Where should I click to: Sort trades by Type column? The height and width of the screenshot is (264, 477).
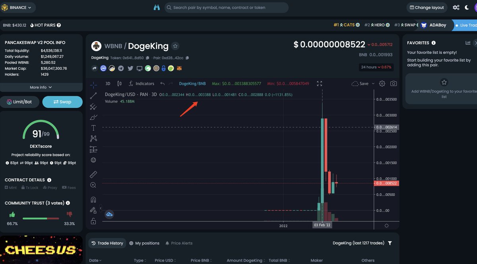(140, 260)
